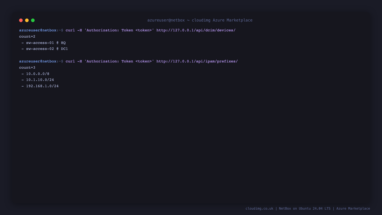Click the red close window button
The height and width of the screenshot is (215, 382).
pyautogui.click(x=21, y=20)
